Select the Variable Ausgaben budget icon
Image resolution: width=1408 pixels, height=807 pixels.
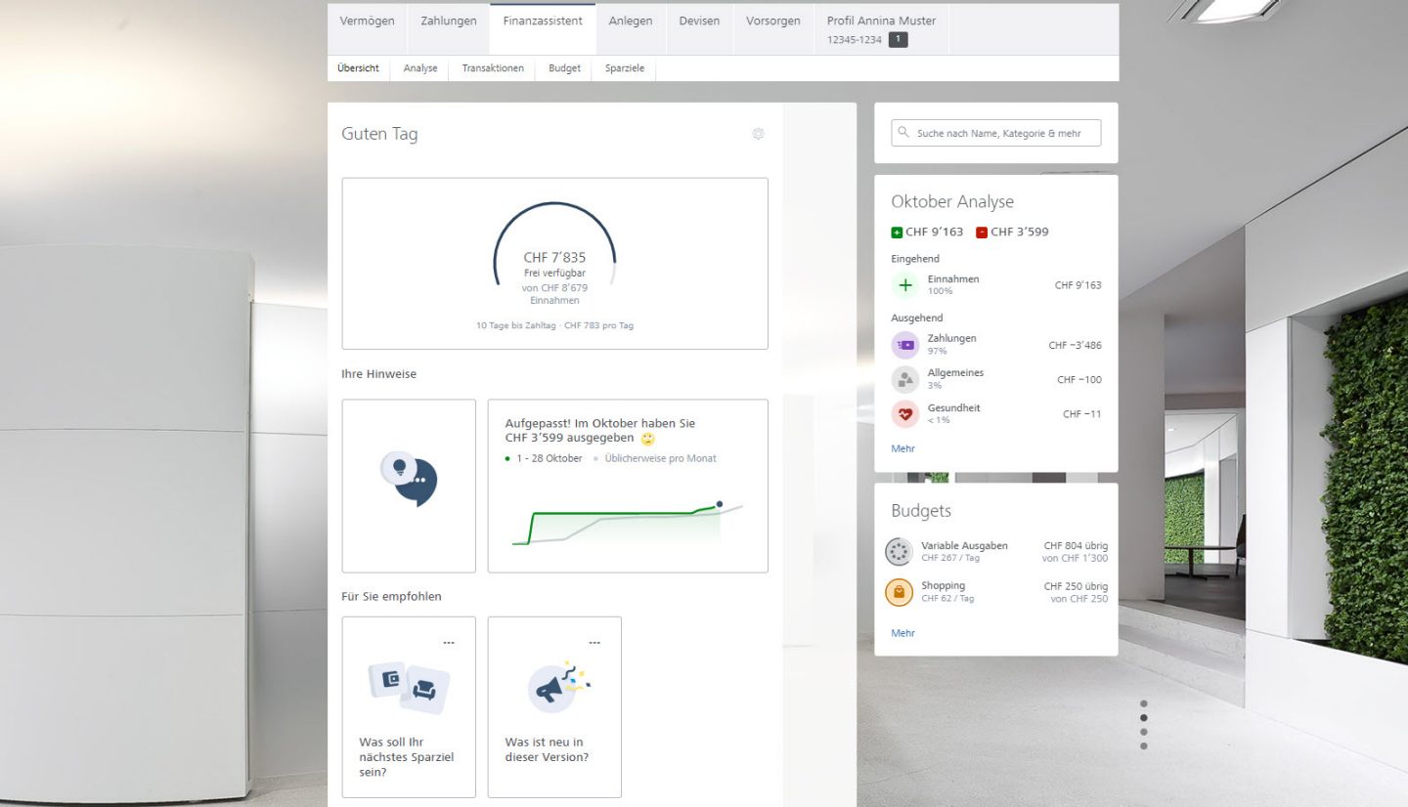[899, 552]
